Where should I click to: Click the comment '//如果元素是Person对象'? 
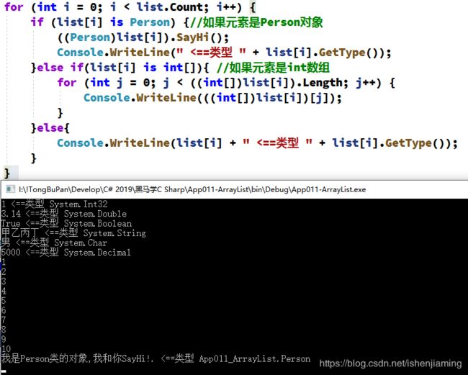click(256, 22)
